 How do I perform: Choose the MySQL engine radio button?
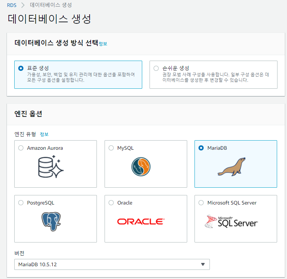[111, 148]
